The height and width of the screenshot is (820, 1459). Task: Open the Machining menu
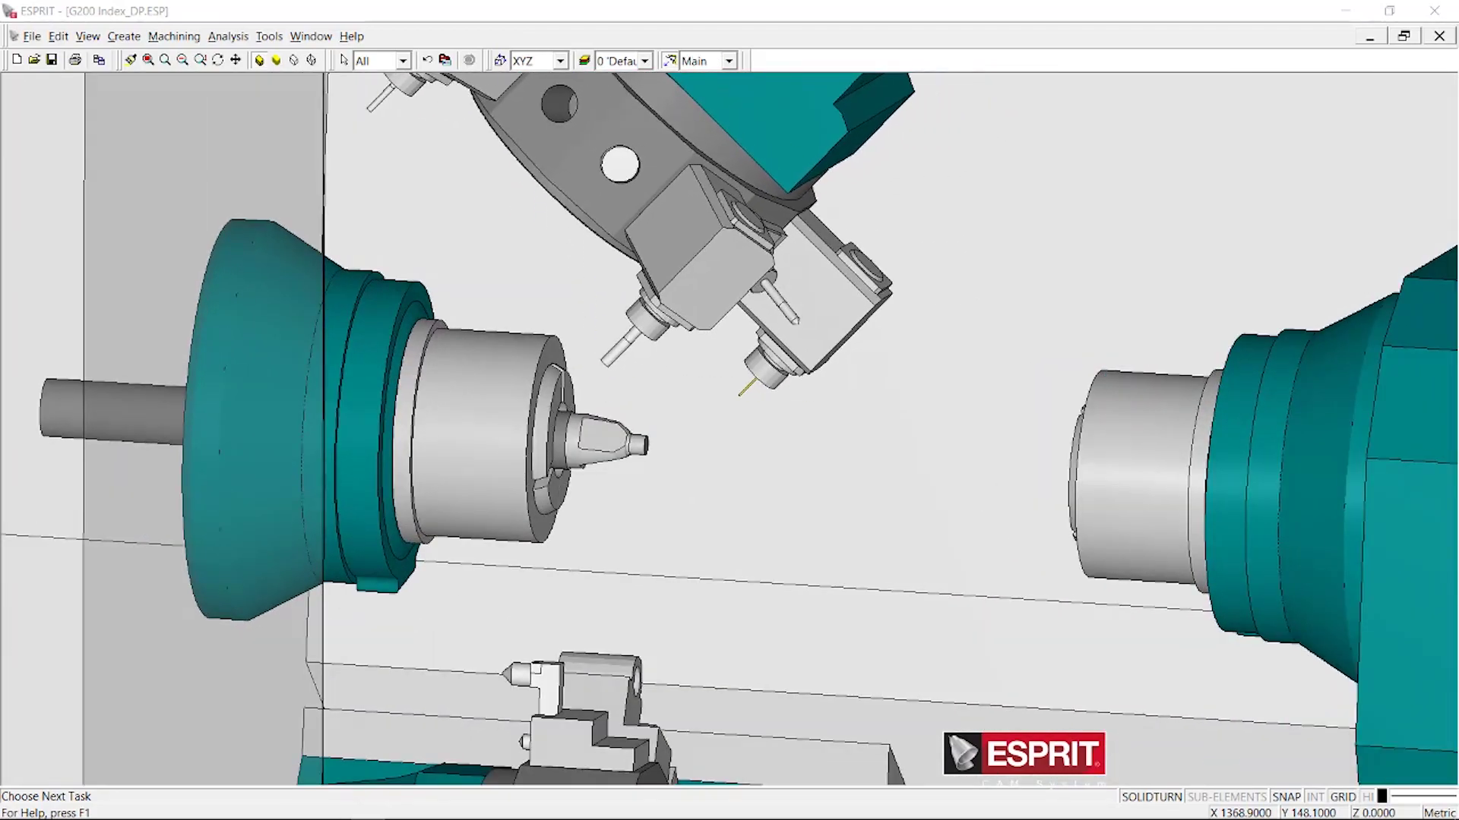[173, 36]
